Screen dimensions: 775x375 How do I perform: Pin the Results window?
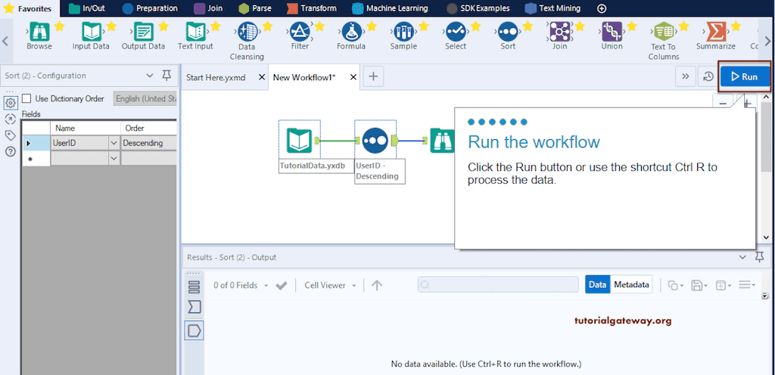click(759, 257)
